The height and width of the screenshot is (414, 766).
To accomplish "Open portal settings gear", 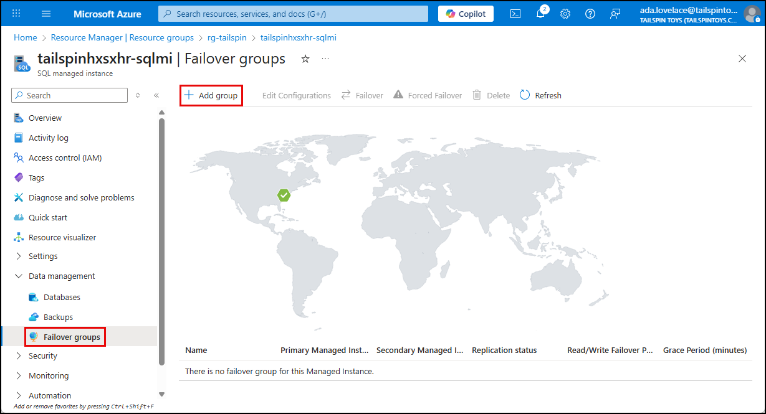I will (565, 13).
